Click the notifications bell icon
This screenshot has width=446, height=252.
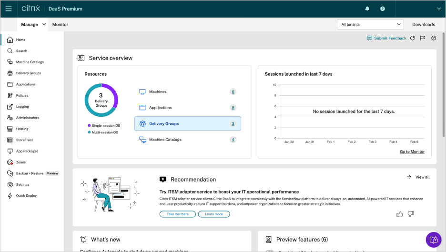(367, 9)
